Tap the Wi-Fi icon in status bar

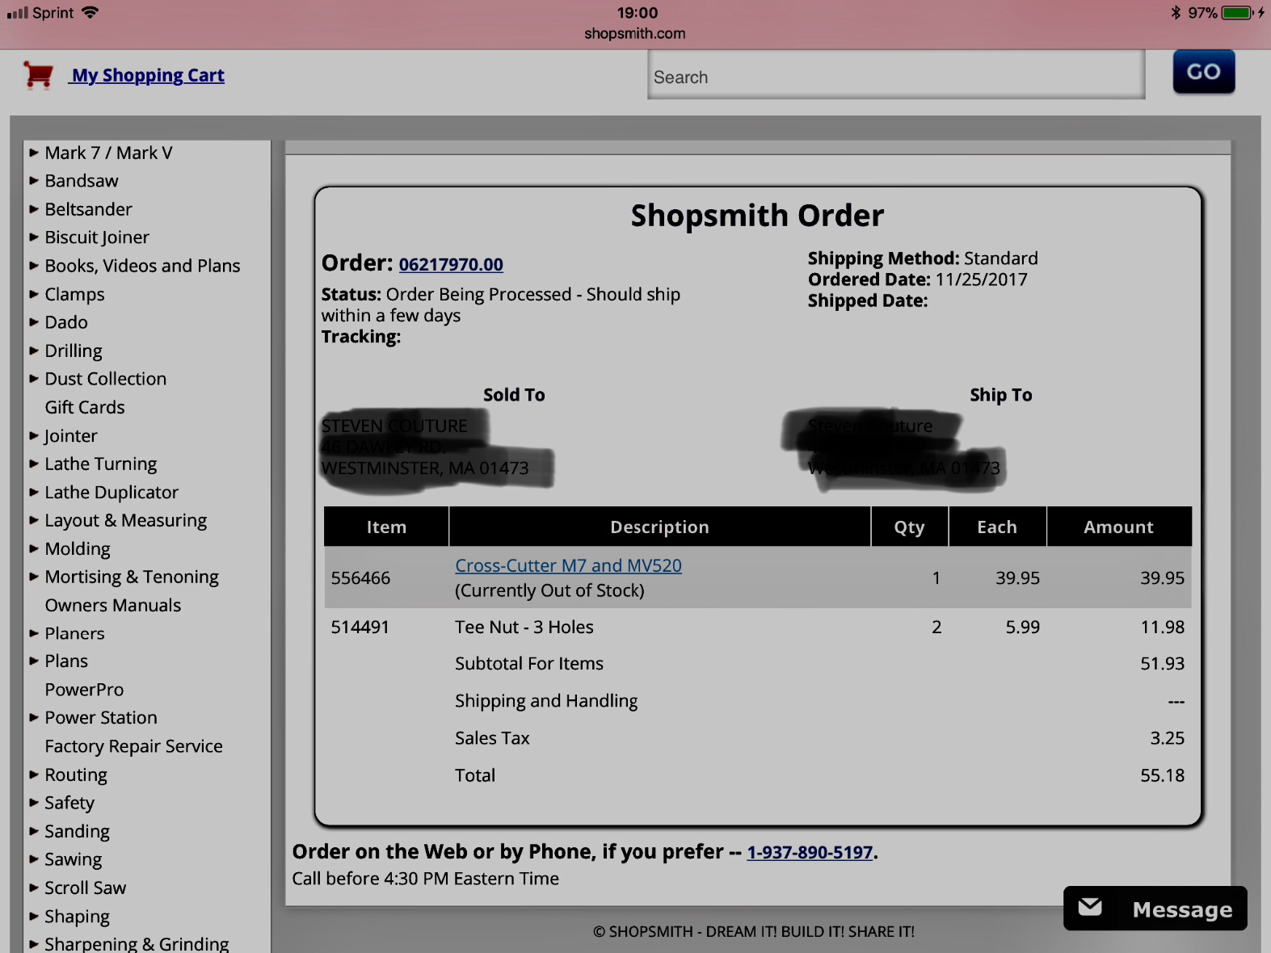(x=90, y=12)
